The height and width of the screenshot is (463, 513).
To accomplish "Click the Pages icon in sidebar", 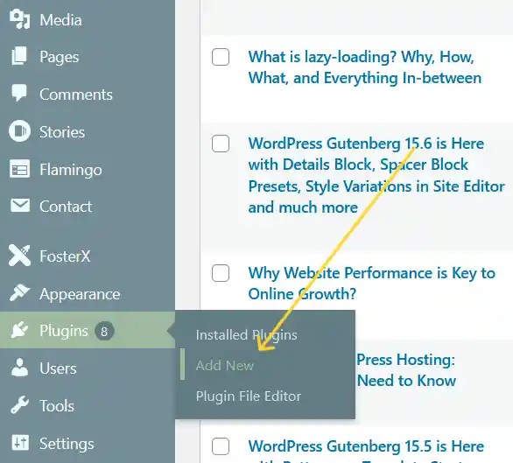I will pos(19,56).
